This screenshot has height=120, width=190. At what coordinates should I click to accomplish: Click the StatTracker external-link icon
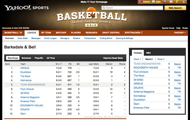coord(142,32)
